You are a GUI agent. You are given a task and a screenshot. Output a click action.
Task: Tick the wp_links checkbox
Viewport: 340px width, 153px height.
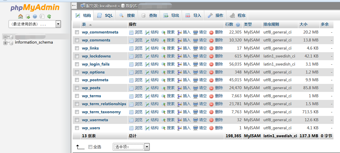77,48
